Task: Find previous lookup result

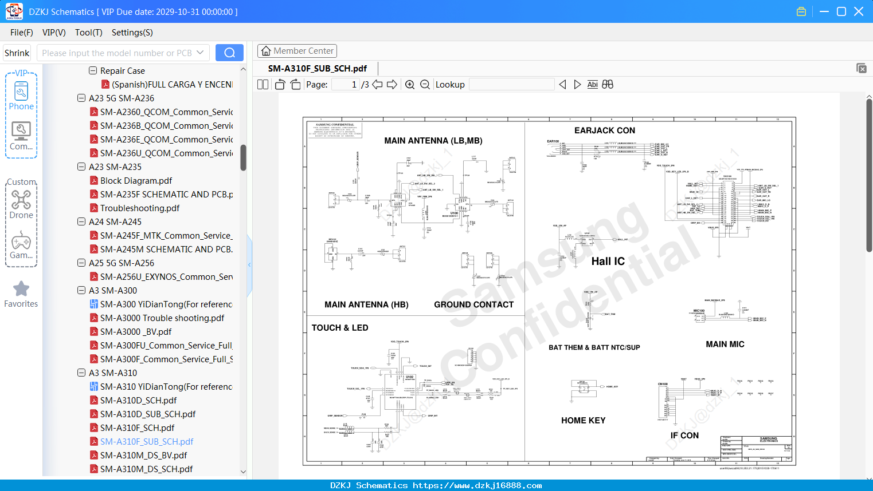Action: pyautogui.click(x=562, y=84)
